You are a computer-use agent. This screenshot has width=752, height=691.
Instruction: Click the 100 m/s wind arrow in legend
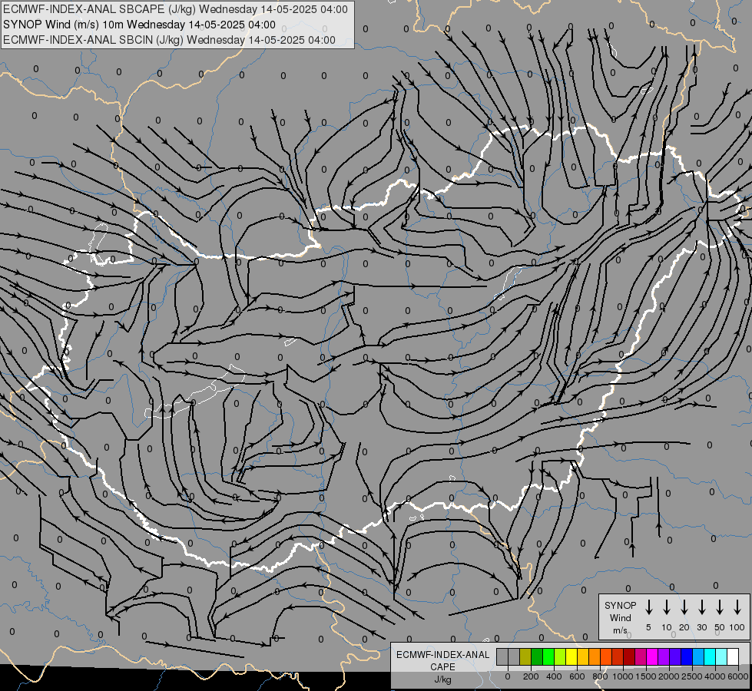[x=737, y=607]
